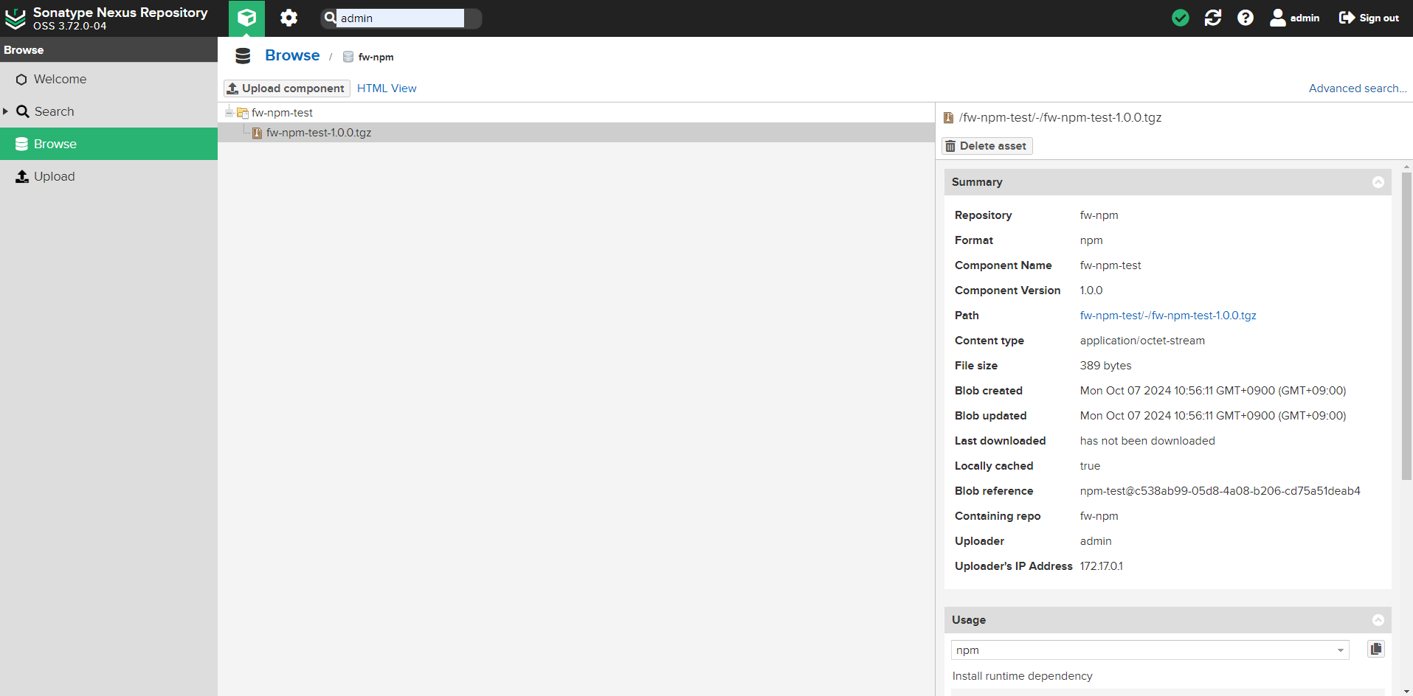Click the Uploader's IP Address 172.17.0.1

pyautogui.click(x=1102, y=566)
